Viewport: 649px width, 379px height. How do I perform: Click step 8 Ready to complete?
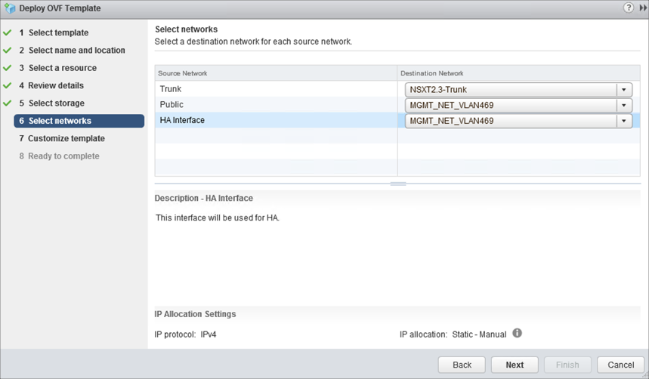59,156
